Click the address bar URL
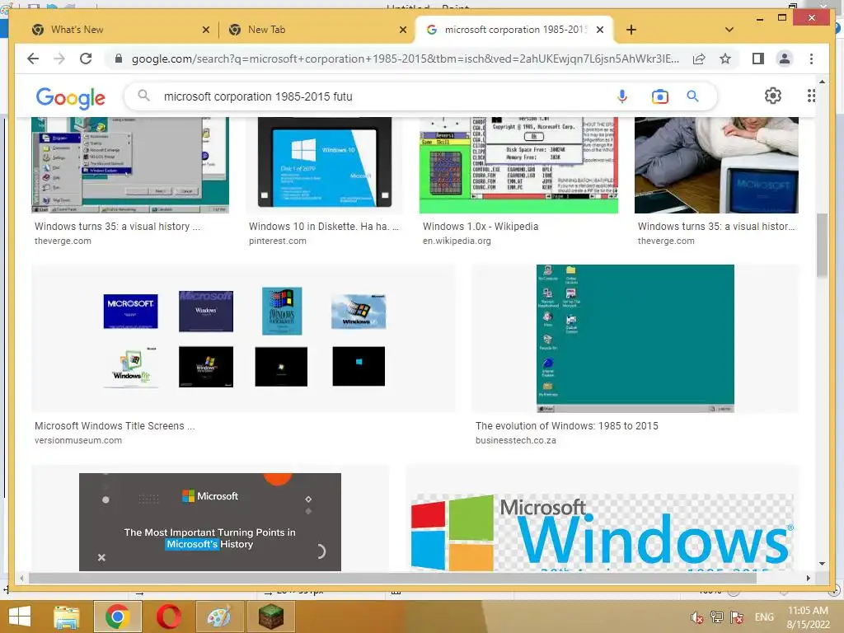844x633 pixels. click(x=406, y=59)
